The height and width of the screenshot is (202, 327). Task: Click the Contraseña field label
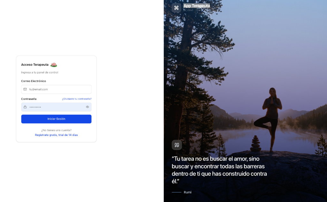tap(29, 99)
